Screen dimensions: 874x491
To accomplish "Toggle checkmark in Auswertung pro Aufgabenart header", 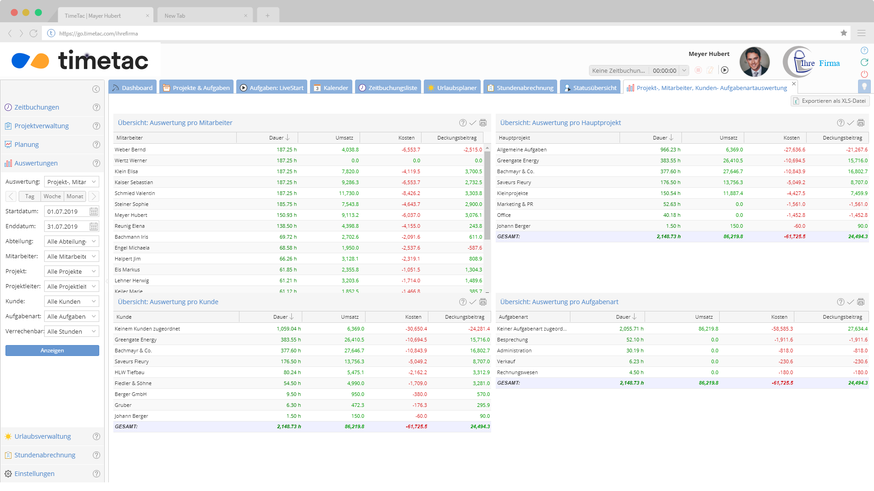I will pyautogui.click(x=850, y=302).
